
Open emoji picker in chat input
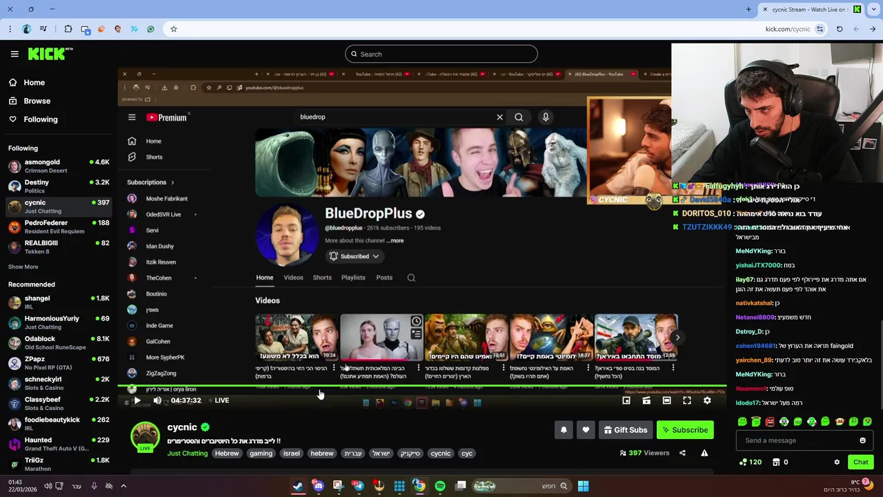tap(862, 440)
